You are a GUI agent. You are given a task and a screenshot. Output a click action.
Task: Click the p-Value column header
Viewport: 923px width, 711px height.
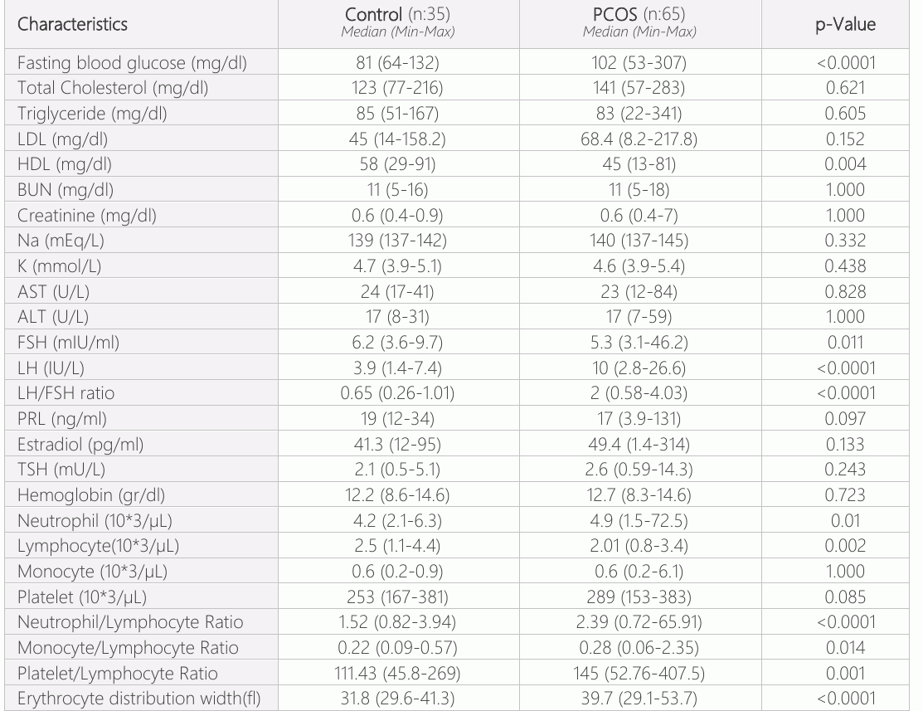pos(845,24)
